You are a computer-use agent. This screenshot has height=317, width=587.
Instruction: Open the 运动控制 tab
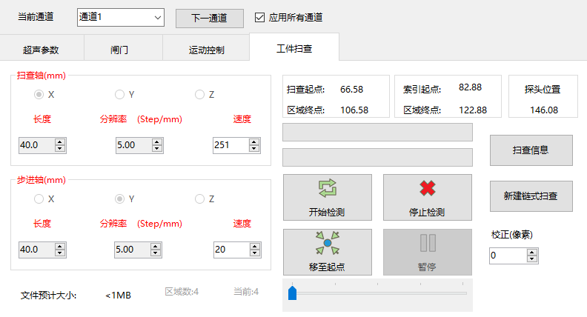[206, 50]
